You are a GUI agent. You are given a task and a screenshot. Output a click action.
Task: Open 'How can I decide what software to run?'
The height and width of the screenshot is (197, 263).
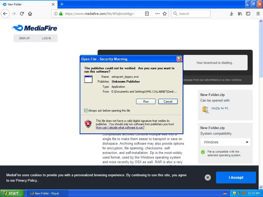click(120, 127)
